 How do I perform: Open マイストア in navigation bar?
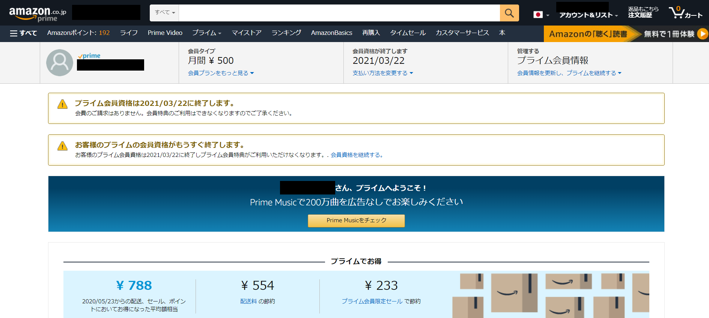point(247,33)
